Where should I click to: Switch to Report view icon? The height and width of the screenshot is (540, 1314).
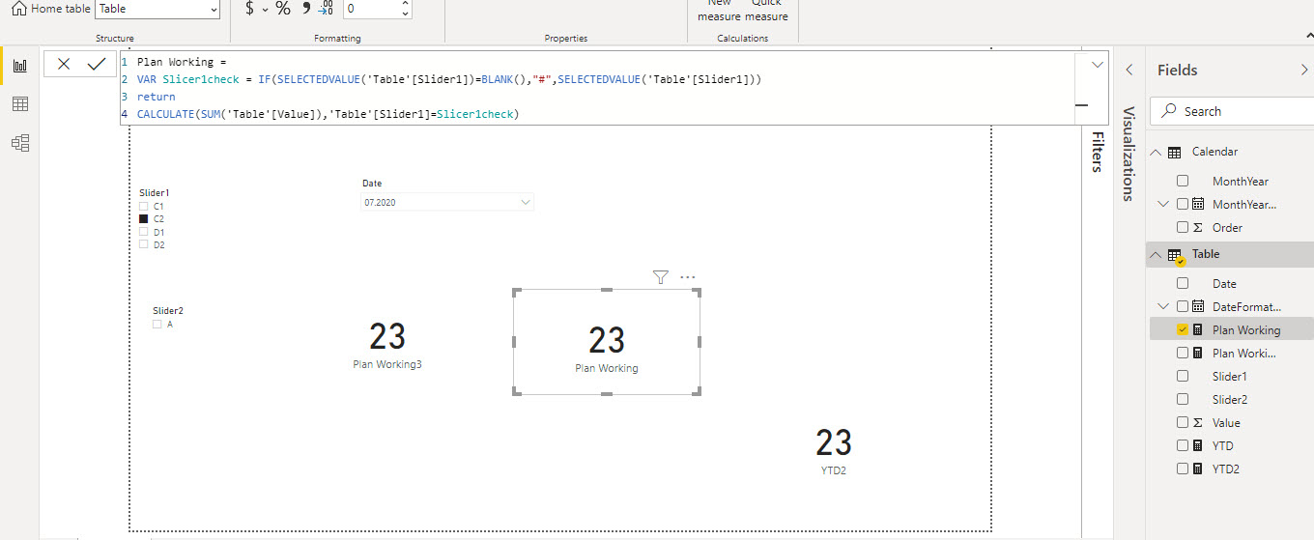pos(20,66)
